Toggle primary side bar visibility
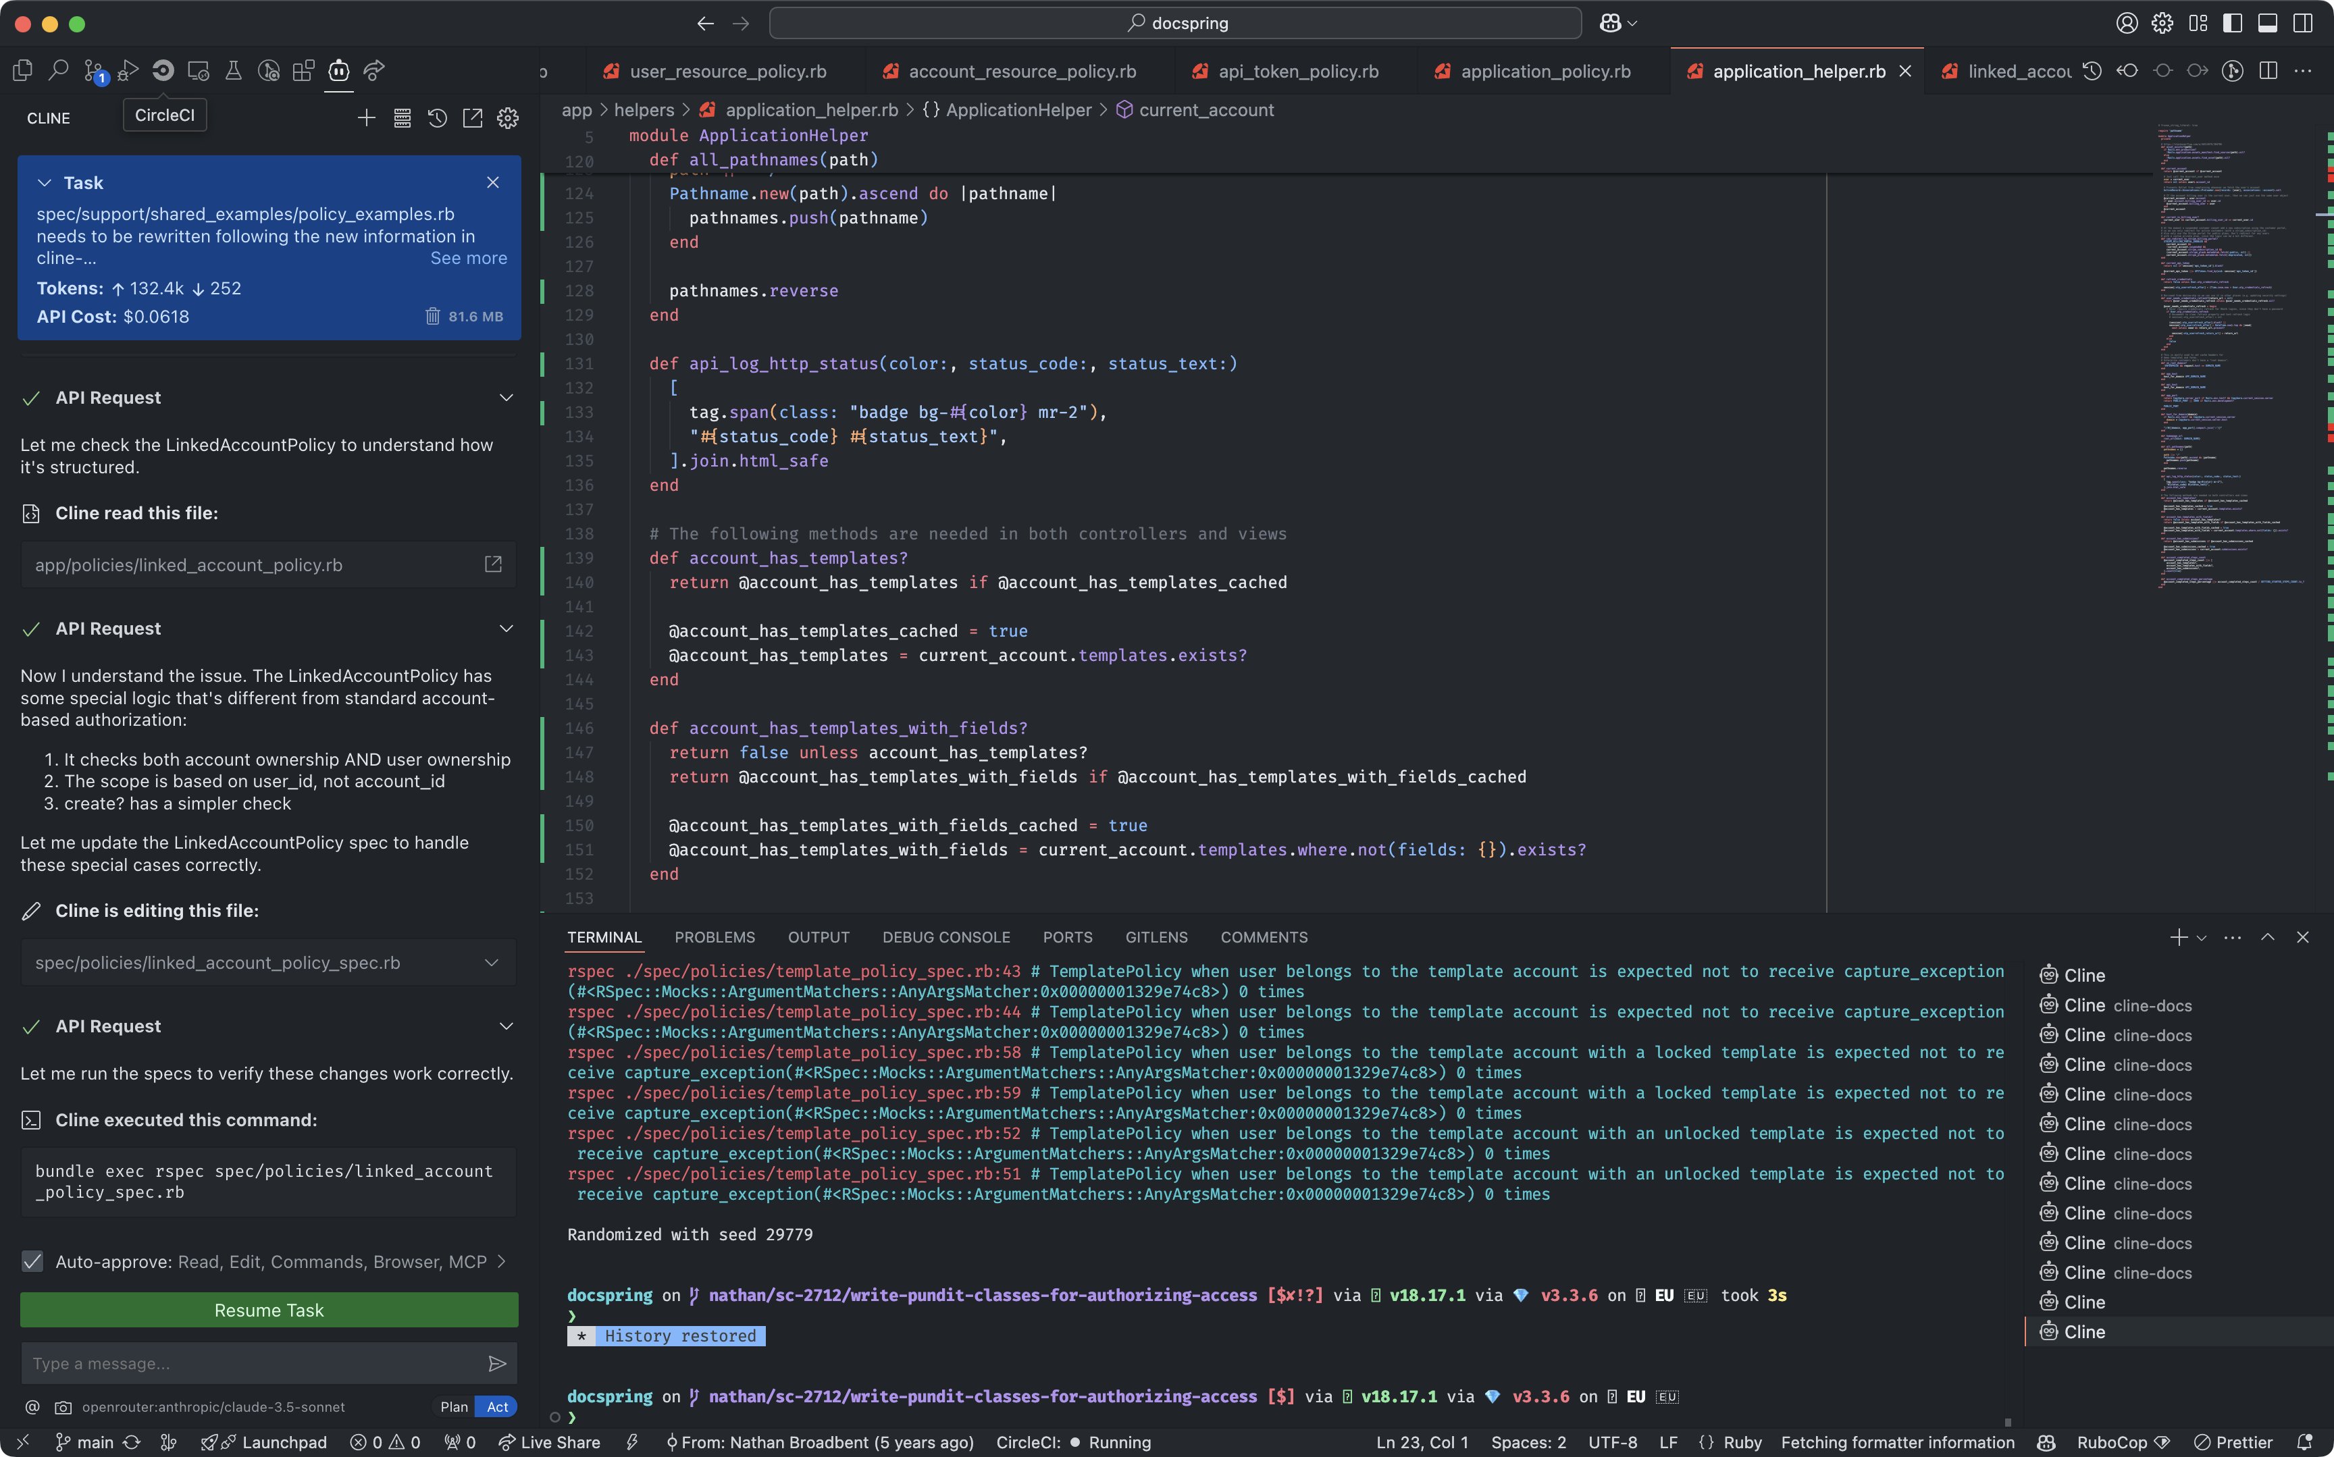The height and width of the screenshot is (1457, 2334). (x=2233, y=23)
